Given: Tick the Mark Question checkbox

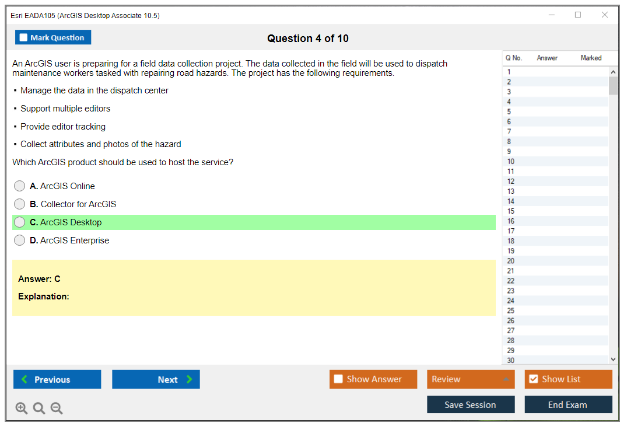Looking at the screenshot, I should pyautogui.click(x=24, y=38).
